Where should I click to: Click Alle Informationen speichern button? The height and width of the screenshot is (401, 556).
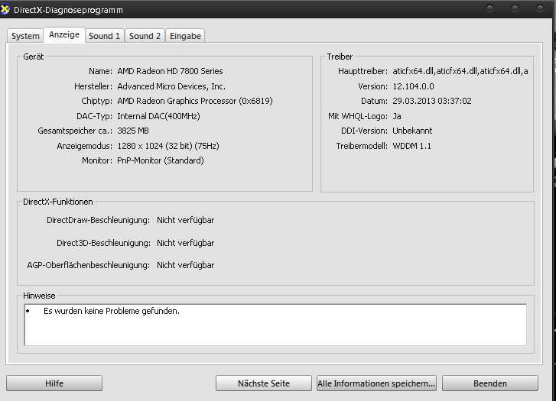tap(376, 383)
